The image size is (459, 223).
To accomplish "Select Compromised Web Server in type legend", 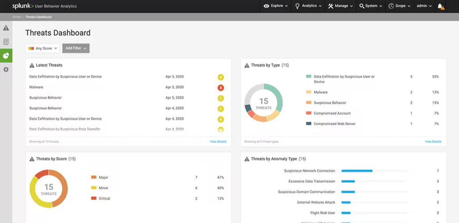I will coord(335,124).
